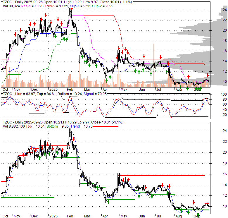
Task: Click Signal = 70.05 in oscillator header
Action: 95,94
